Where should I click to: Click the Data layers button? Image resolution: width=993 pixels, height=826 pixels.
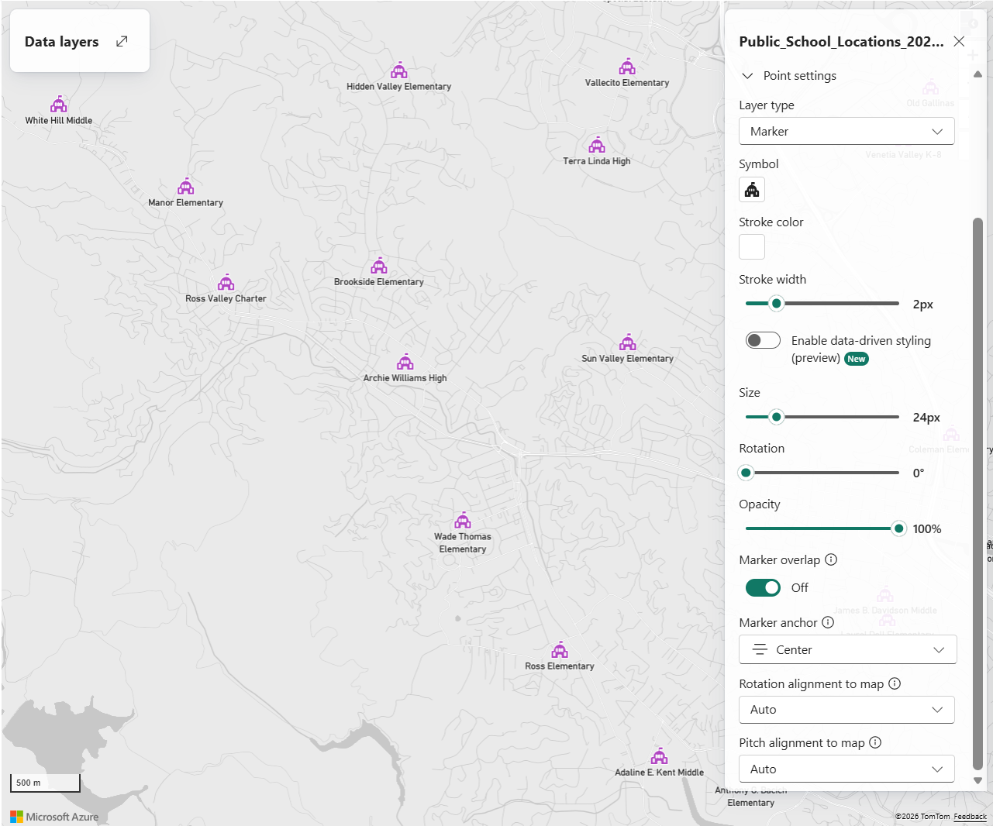coord(62,42)
